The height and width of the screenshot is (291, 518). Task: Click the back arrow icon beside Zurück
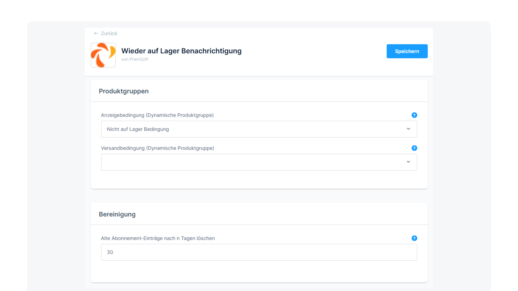pos(96,33)
